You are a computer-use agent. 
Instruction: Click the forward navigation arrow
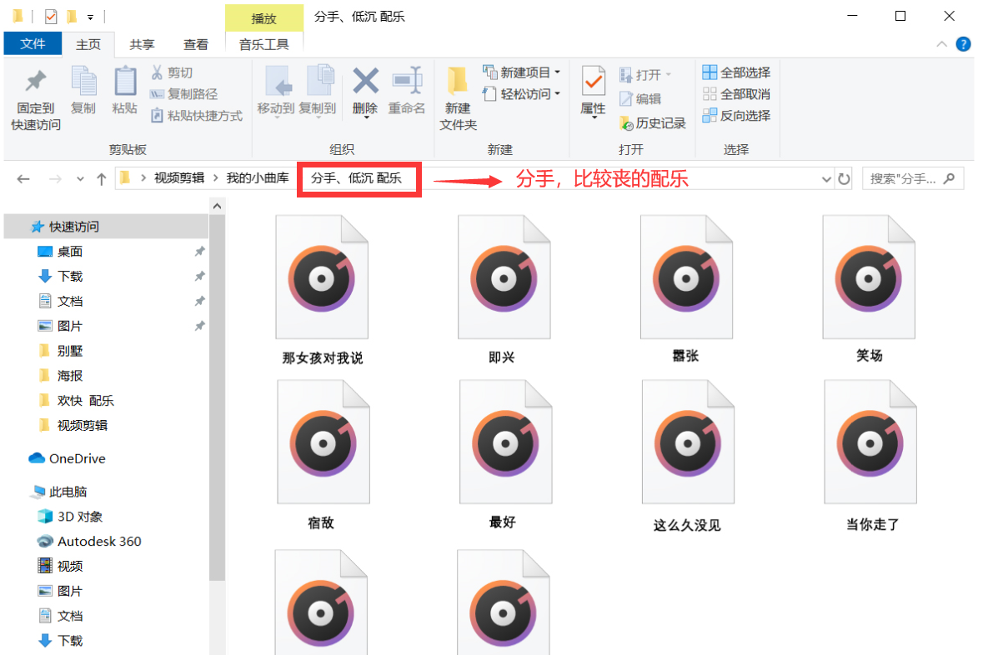tap(55, 179)
